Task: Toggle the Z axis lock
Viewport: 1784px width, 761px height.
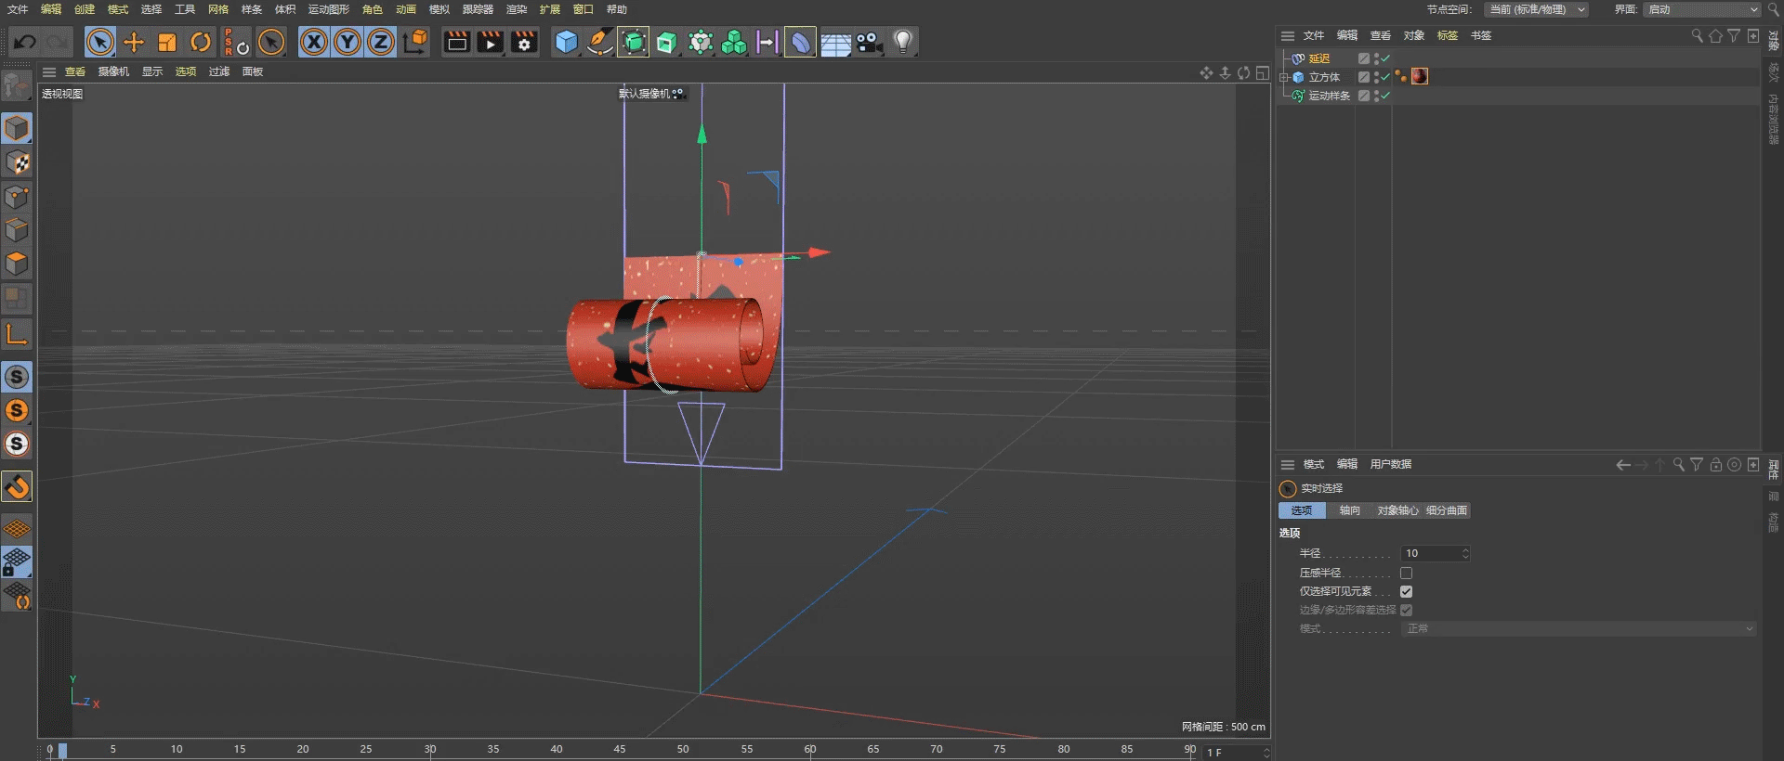Action: 381,42
